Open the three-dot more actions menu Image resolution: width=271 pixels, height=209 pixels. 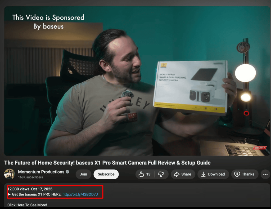(x=265, y=174)
